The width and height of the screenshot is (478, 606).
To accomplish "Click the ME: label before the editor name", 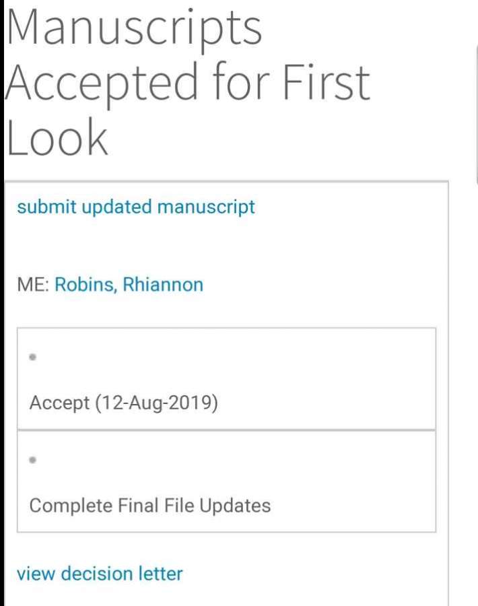I will [x=33, y=284].
